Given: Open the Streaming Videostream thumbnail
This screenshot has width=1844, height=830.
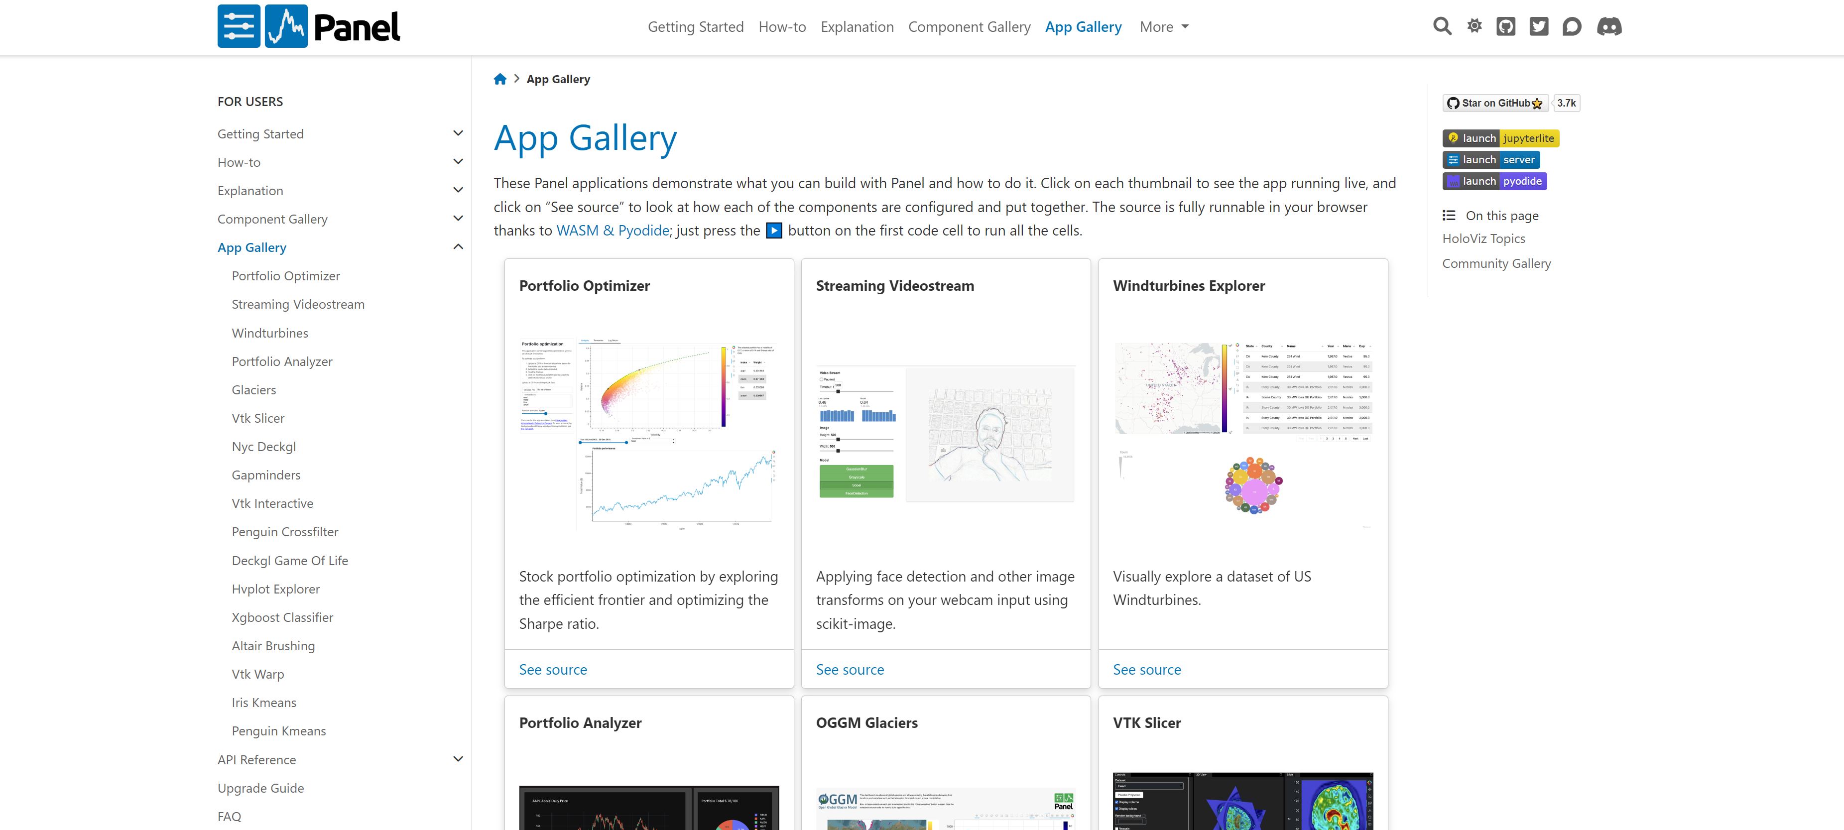Looking at the screenshot, I should tap(946, 433).
